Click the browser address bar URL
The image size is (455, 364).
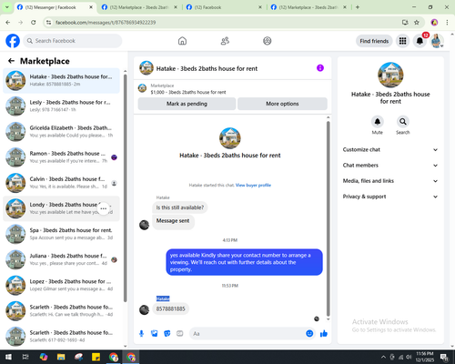point(106,22)
